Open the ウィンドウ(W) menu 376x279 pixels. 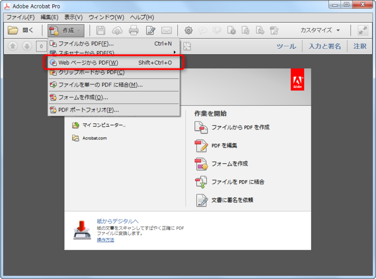106,17
